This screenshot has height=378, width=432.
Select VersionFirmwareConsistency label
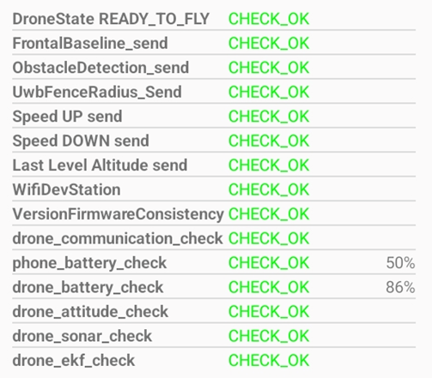point(118,214)
